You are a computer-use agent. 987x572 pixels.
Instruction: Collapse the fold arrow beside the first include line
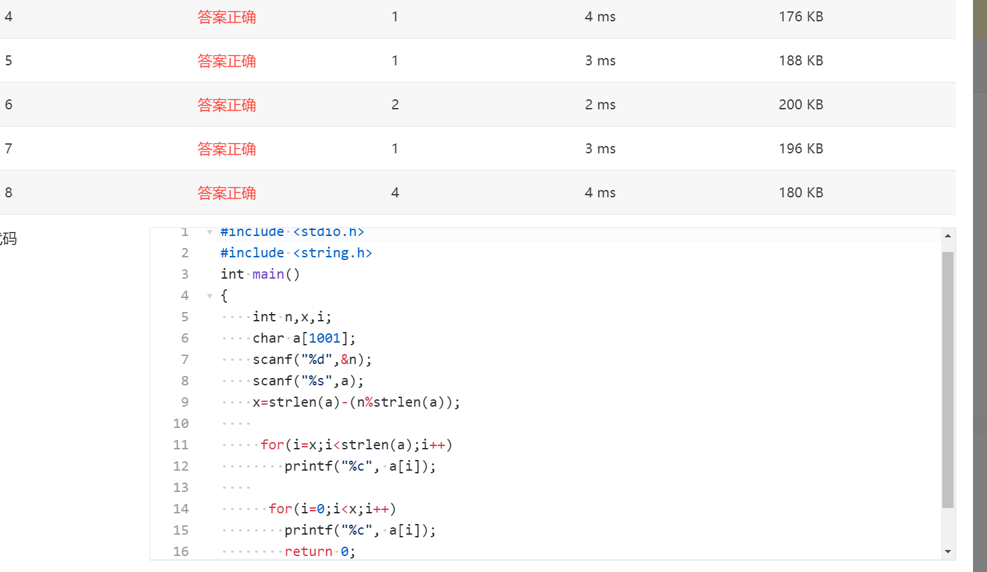point(210,233)
